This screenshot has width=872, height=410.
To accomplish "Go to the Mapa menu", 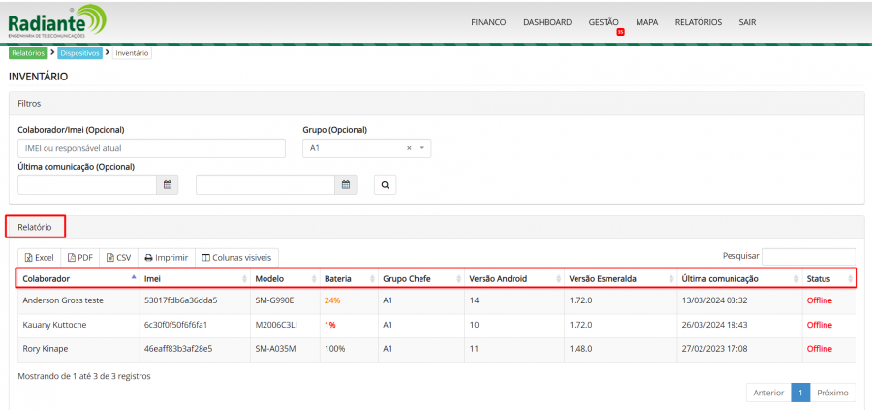I will 646,22.
